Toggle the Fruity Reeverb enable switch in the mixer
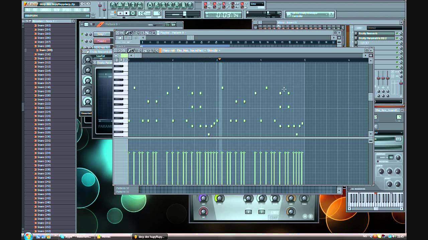 397,33
